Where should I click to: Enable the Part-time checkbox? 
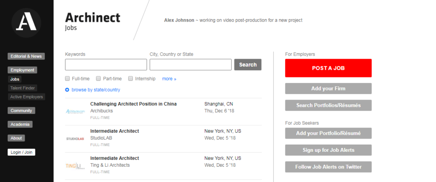coord(98,79)
